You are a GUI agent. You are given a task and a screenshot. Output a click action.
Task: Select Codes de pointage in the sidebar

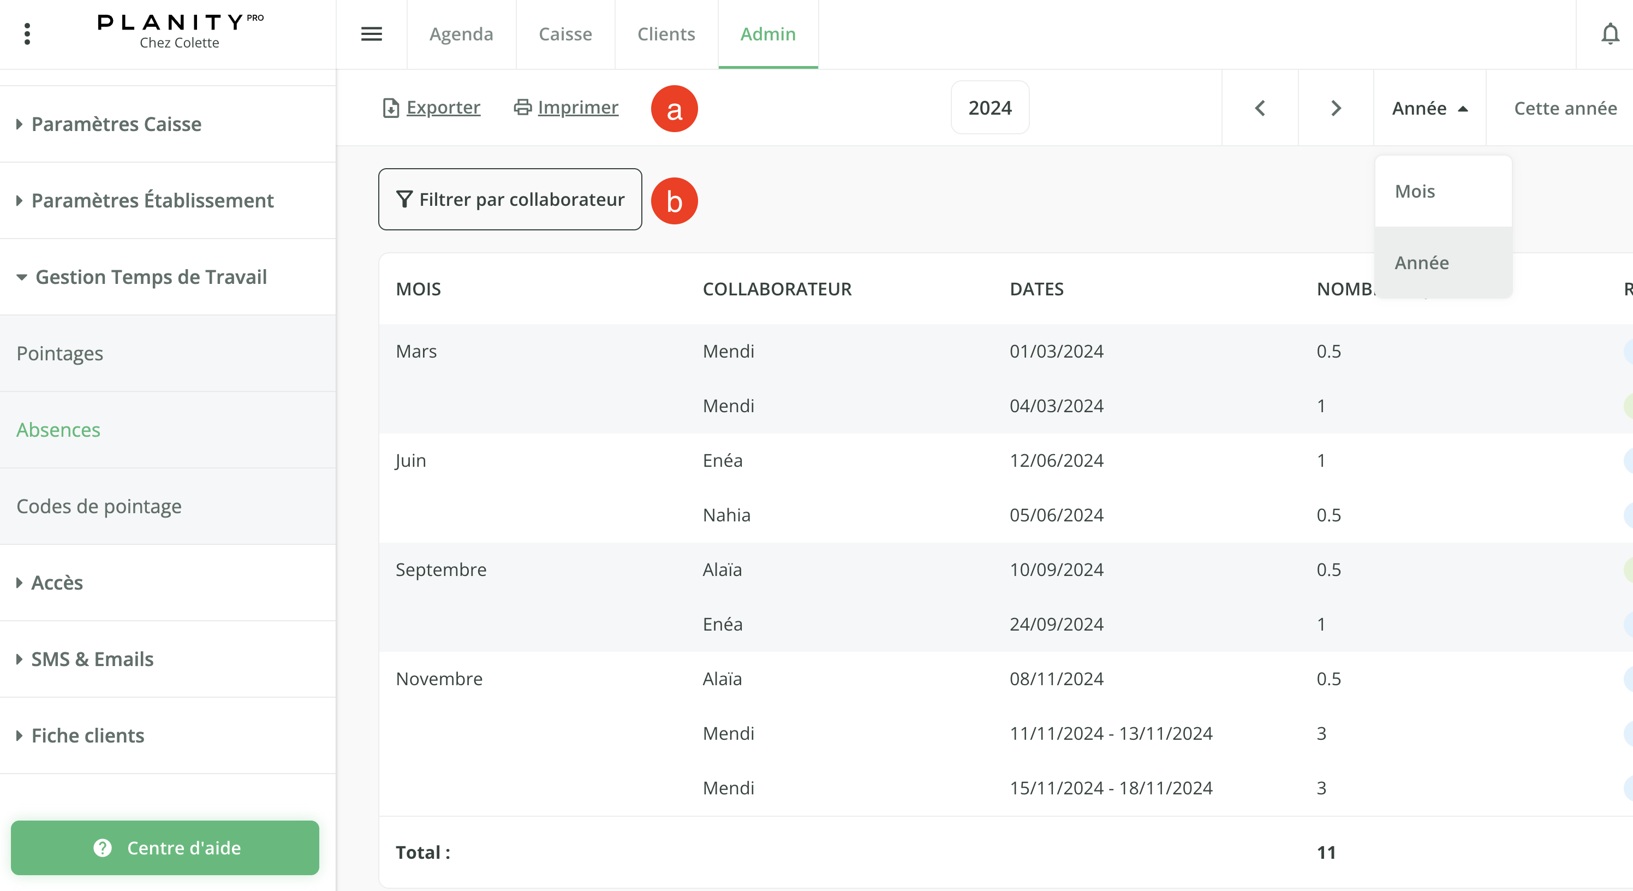pyautogui.click(x=99, y=506)
